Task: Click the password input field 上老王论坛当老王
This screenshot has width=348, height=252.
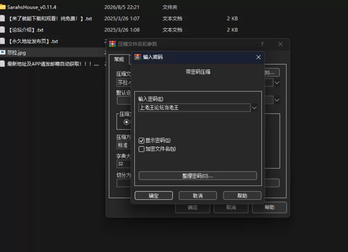Action: (194, 108)
